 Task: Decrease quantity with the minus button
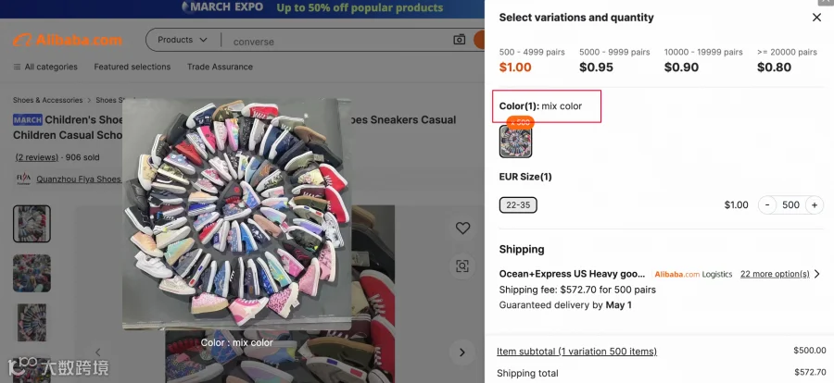pos(767,205)
